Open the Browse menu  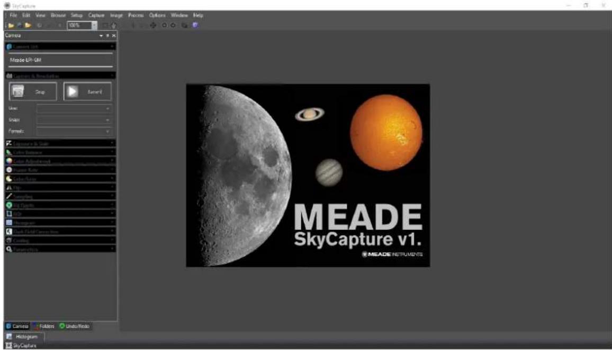point(58,15)
